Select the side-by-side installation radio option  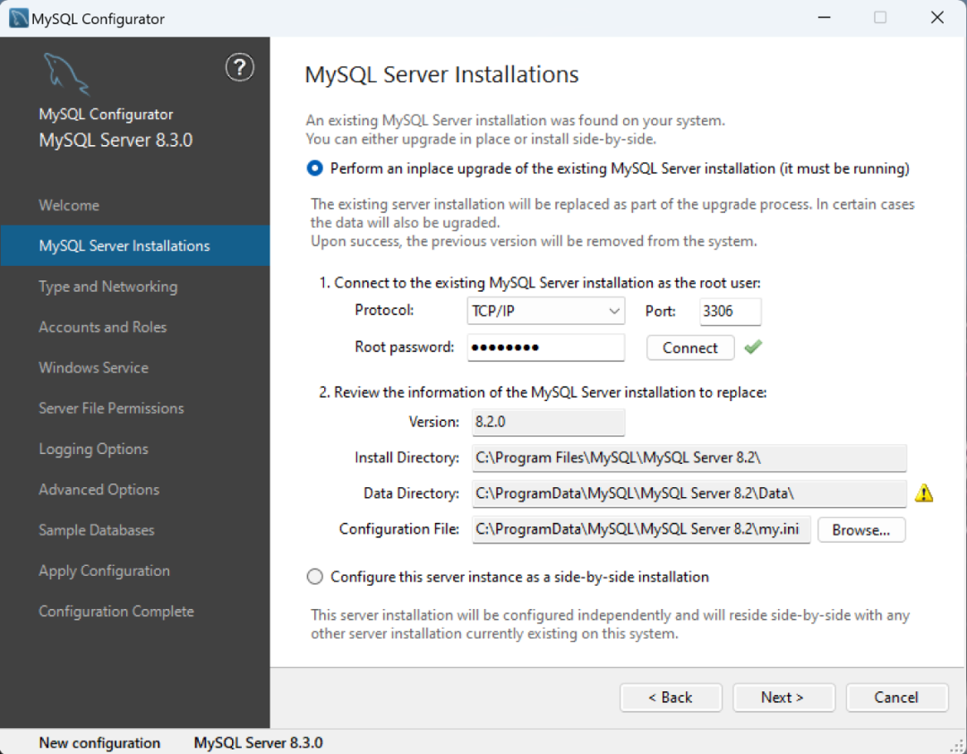point(315,577)
